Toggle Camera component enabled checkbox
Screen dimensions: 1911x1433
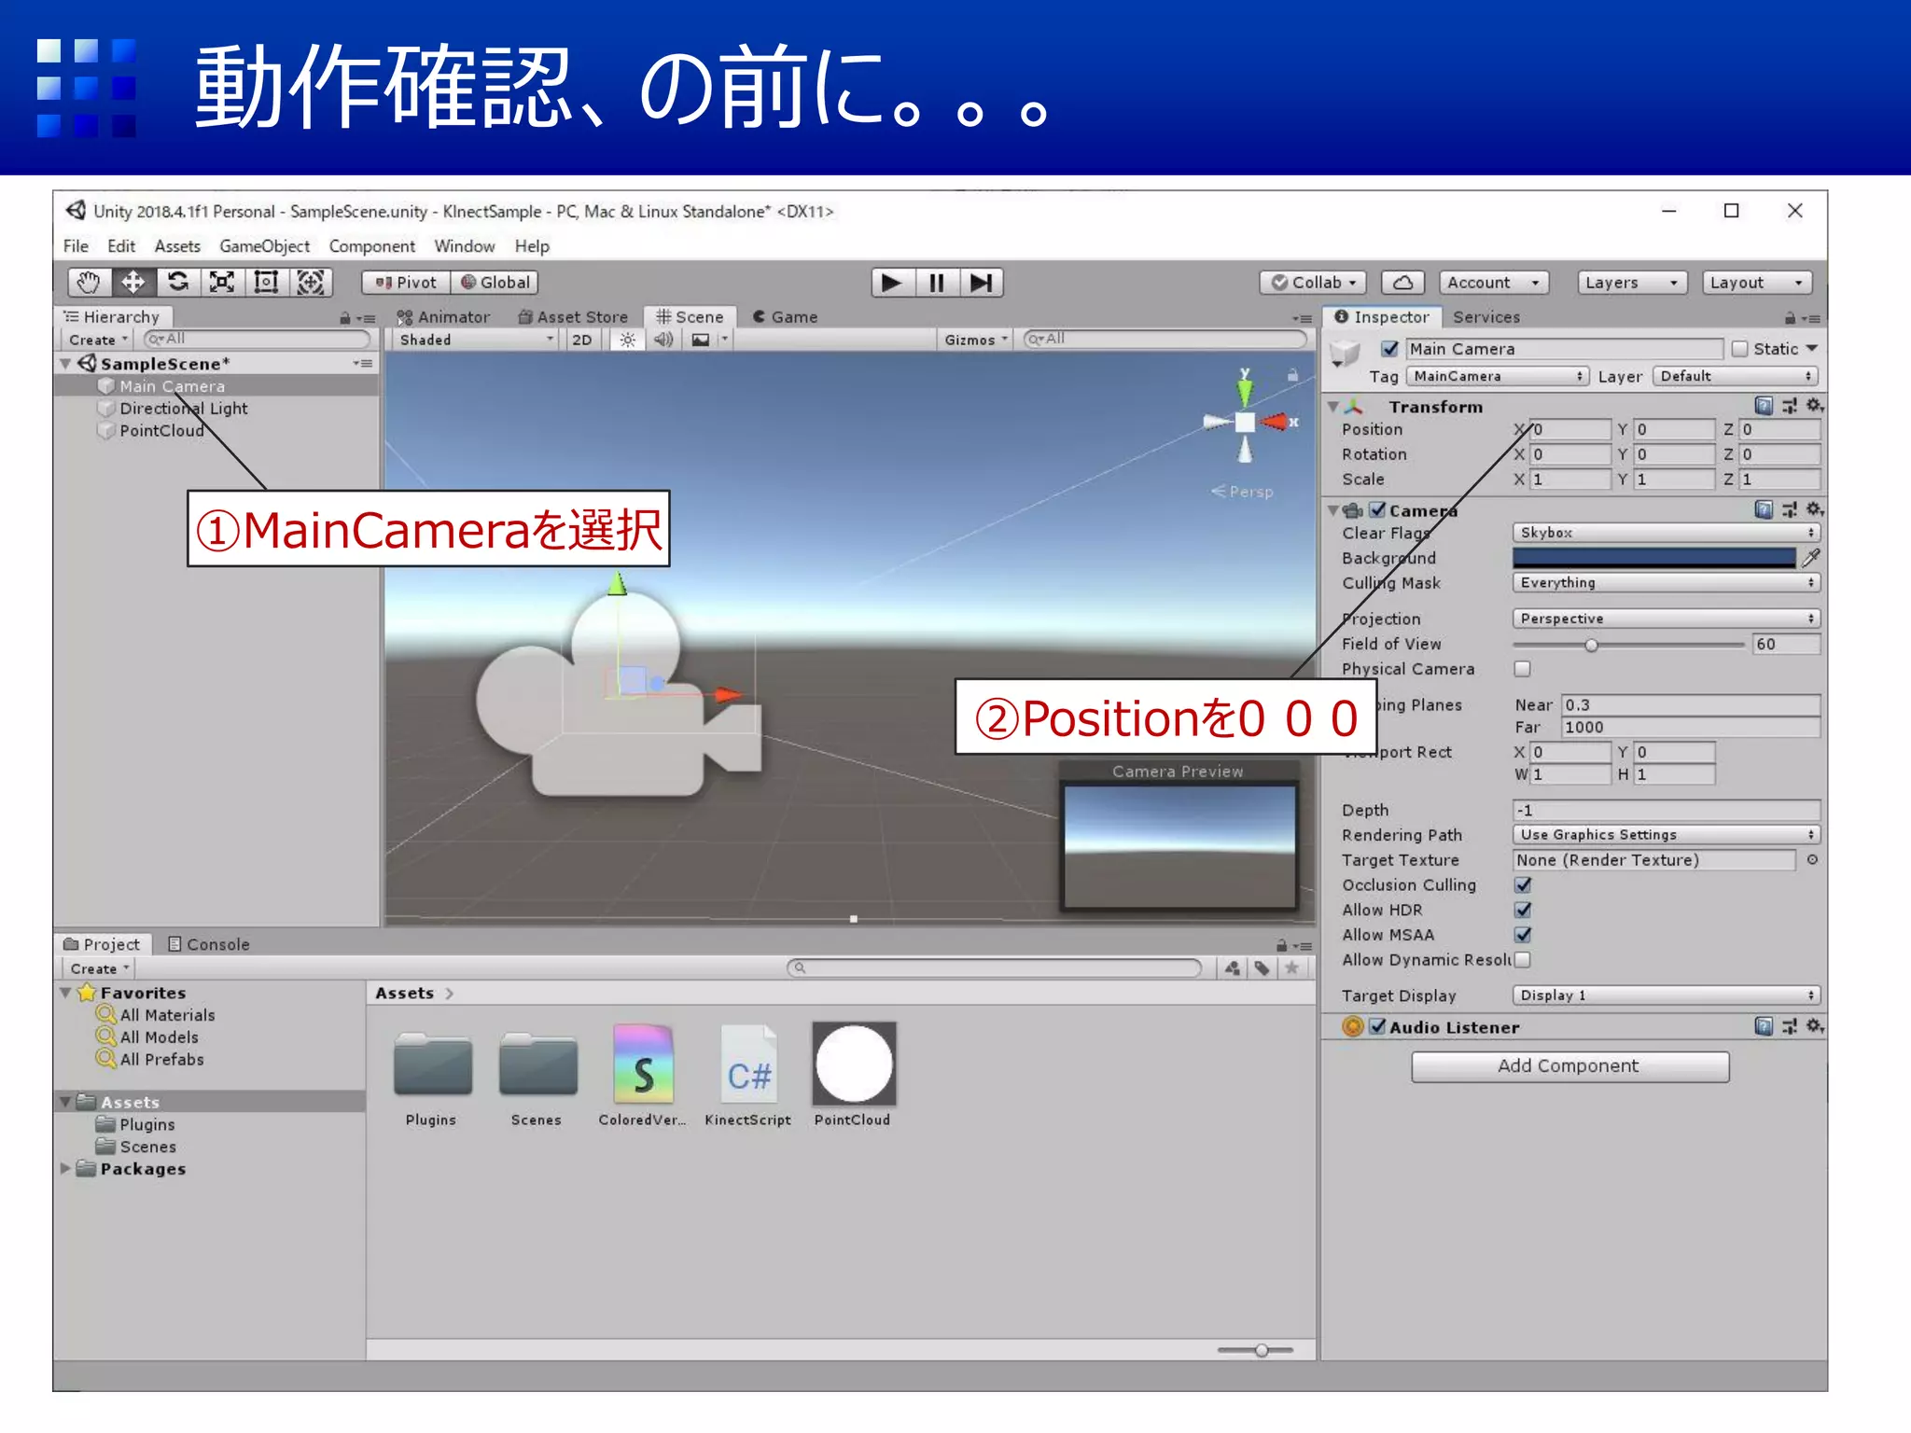(1377, 510)
